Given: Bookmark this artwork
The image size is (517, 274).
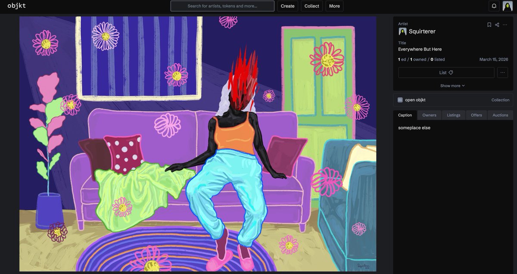Looking at the screenshot, I should point(489,25).
